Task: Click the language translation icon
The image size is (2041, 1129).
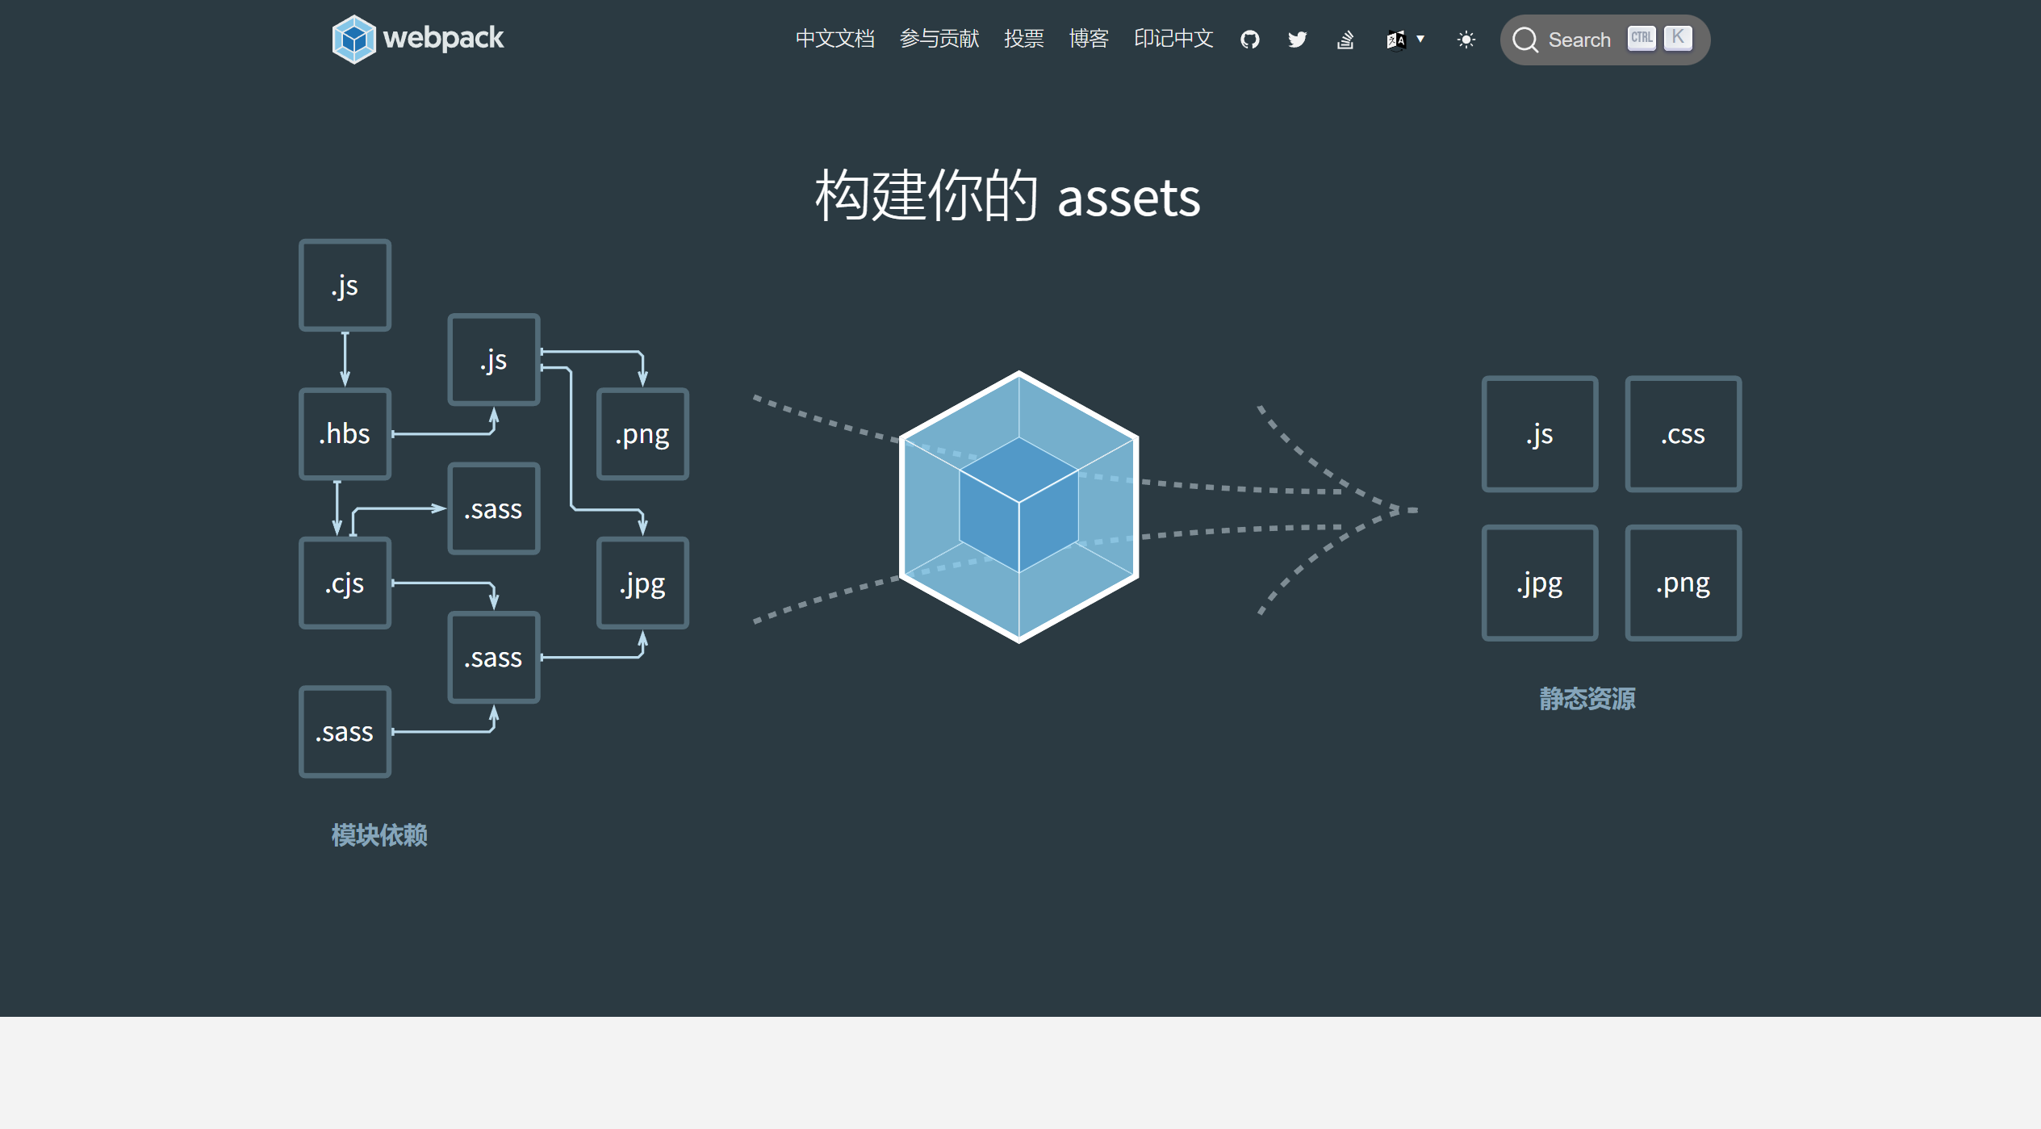Action: click(x=1395, y=40)
